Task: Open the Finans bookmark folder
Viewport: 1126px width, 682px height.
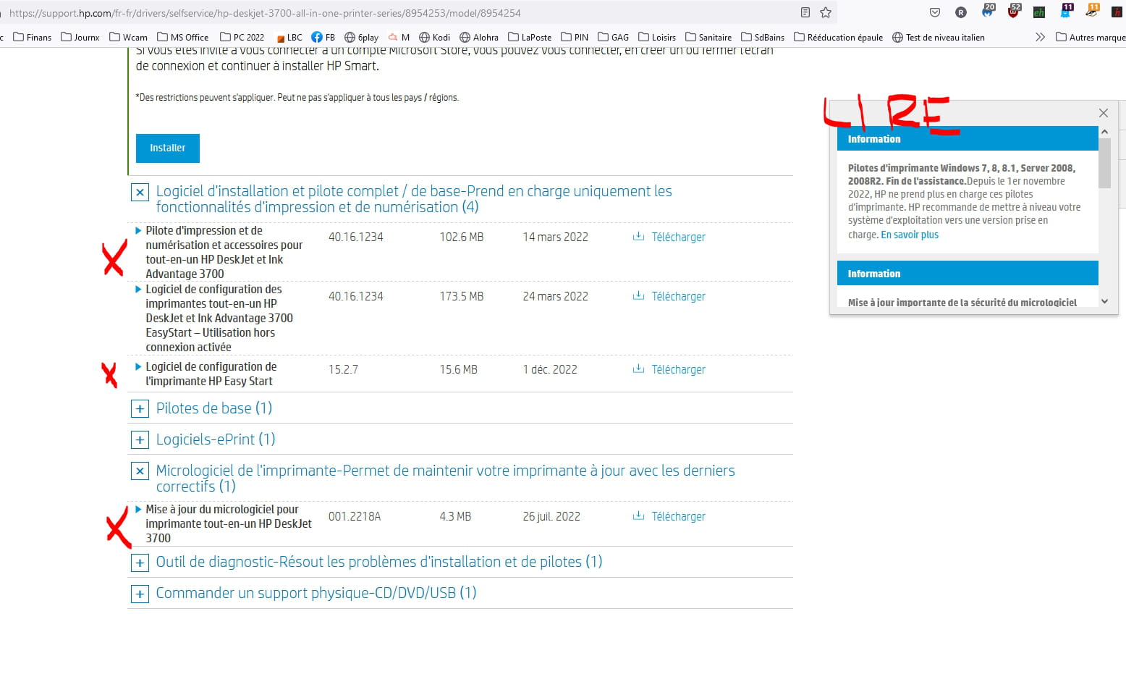Action: tap(33, 37)
